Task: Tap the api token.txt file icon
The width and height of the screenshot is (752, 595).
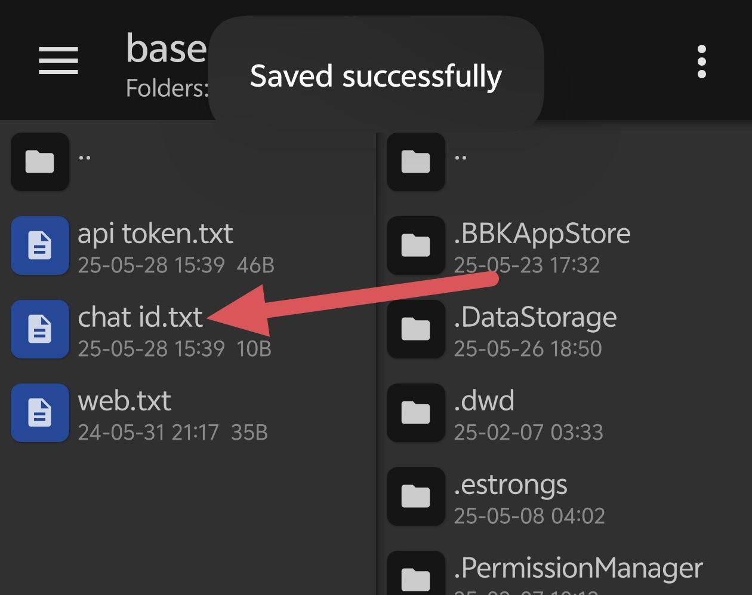Action: click(x=40, y=246)
